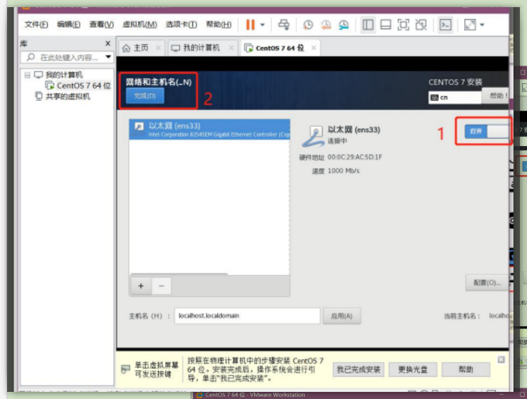Screen dimensions: 527x399
Task: Remove network device with minus button
Action: pyautogui.click(x=162, y=286)
